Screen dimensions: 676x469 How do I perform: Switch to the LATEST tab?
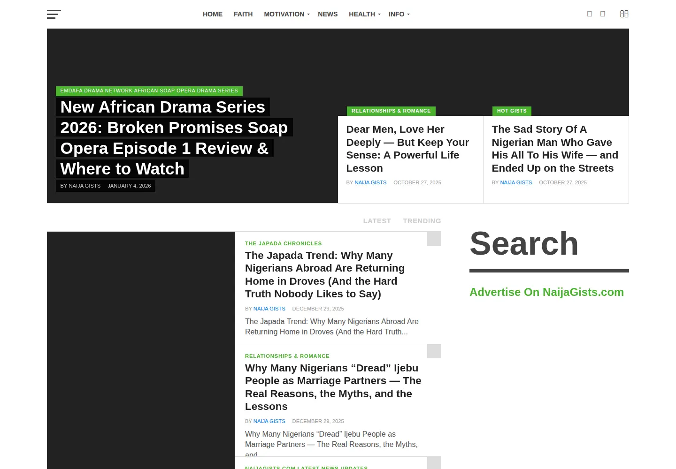point(377,221)
